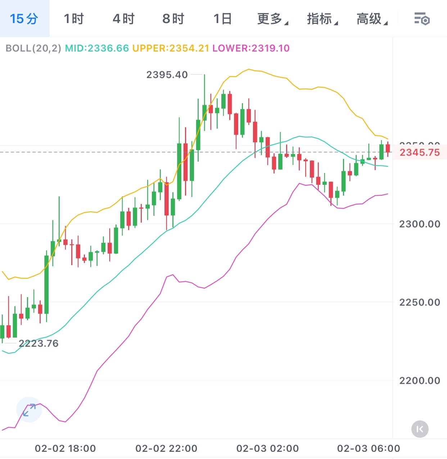The width and height of the screenshot is (447, 459).
Task: Expand the 高级 advanced dropdown
Action: [372, 18]
